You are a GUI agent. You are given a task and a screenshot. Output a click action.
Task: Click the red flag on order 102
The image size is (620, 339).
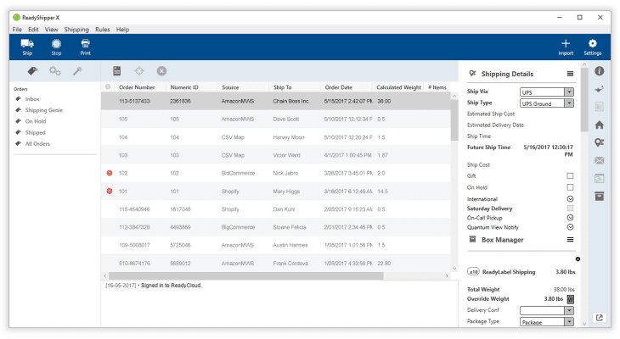[x=110, y=173]
